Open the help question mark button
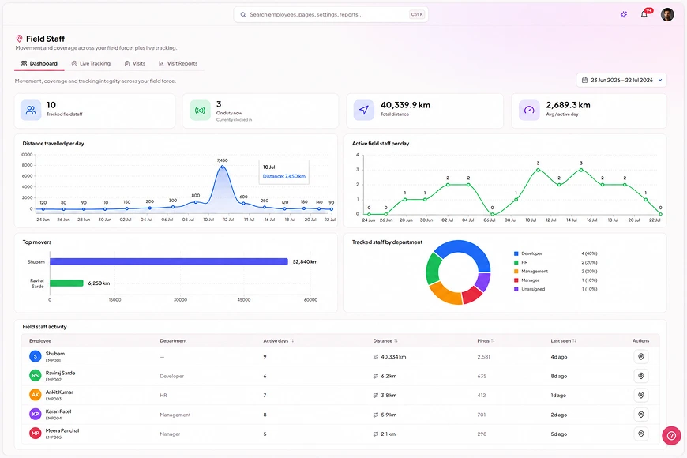This screenshot has height=458, width=687. [671, 436]
